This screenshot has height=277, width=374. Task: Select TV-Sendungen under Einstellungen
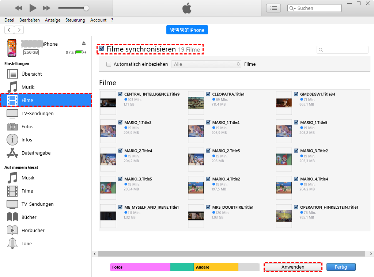46,114
